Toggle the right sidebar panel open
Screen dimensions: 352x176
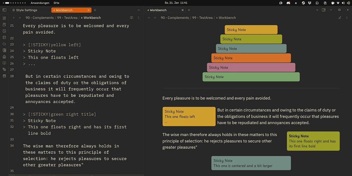324,10
